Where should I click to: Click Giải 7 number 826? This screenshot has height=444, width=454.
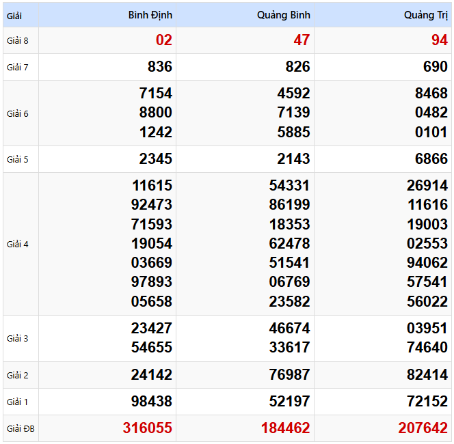pos(297,67)
